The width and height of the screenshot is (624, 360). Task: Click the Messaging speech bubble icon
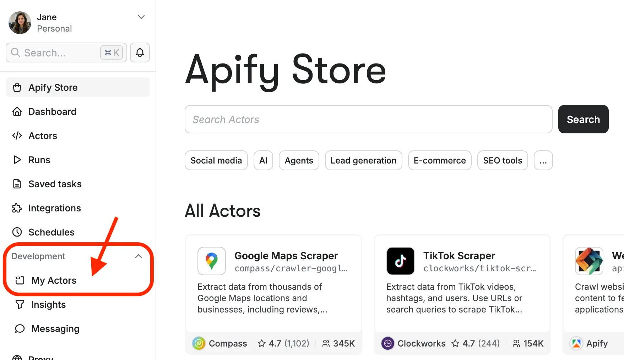point(20,328)
